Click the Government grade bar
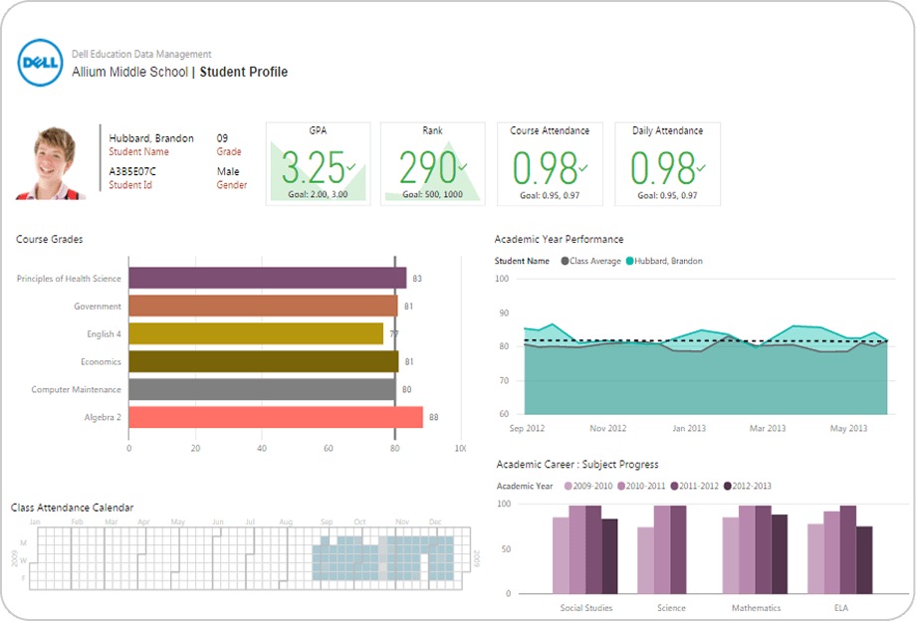The image size is (916, 621). pyautogui.click(x=264, y=306)
